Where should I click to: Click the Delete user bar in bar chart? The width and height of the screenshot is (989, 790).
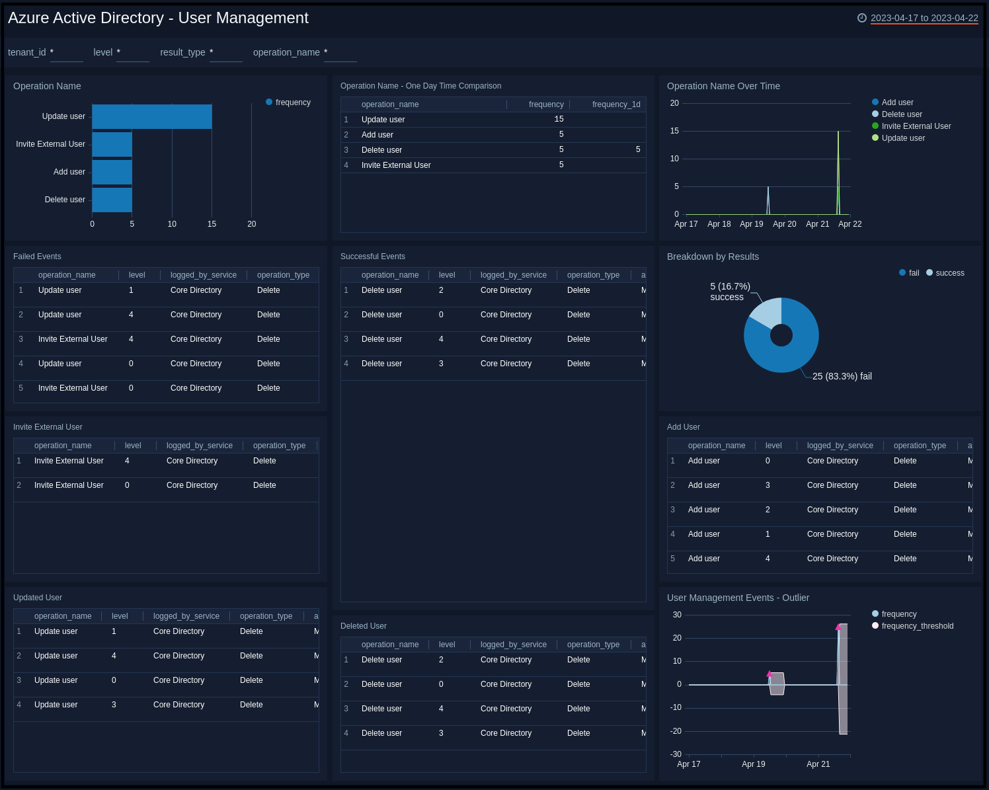(x=112, y=200)
